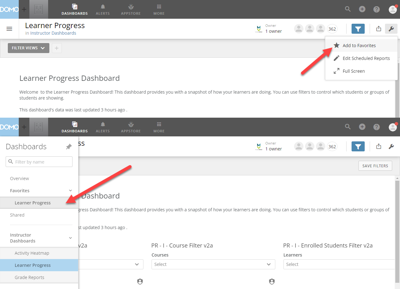Select the Learner Progress sidebar entry
Viewport: 400px width, 289px height.
pos(32,203)
